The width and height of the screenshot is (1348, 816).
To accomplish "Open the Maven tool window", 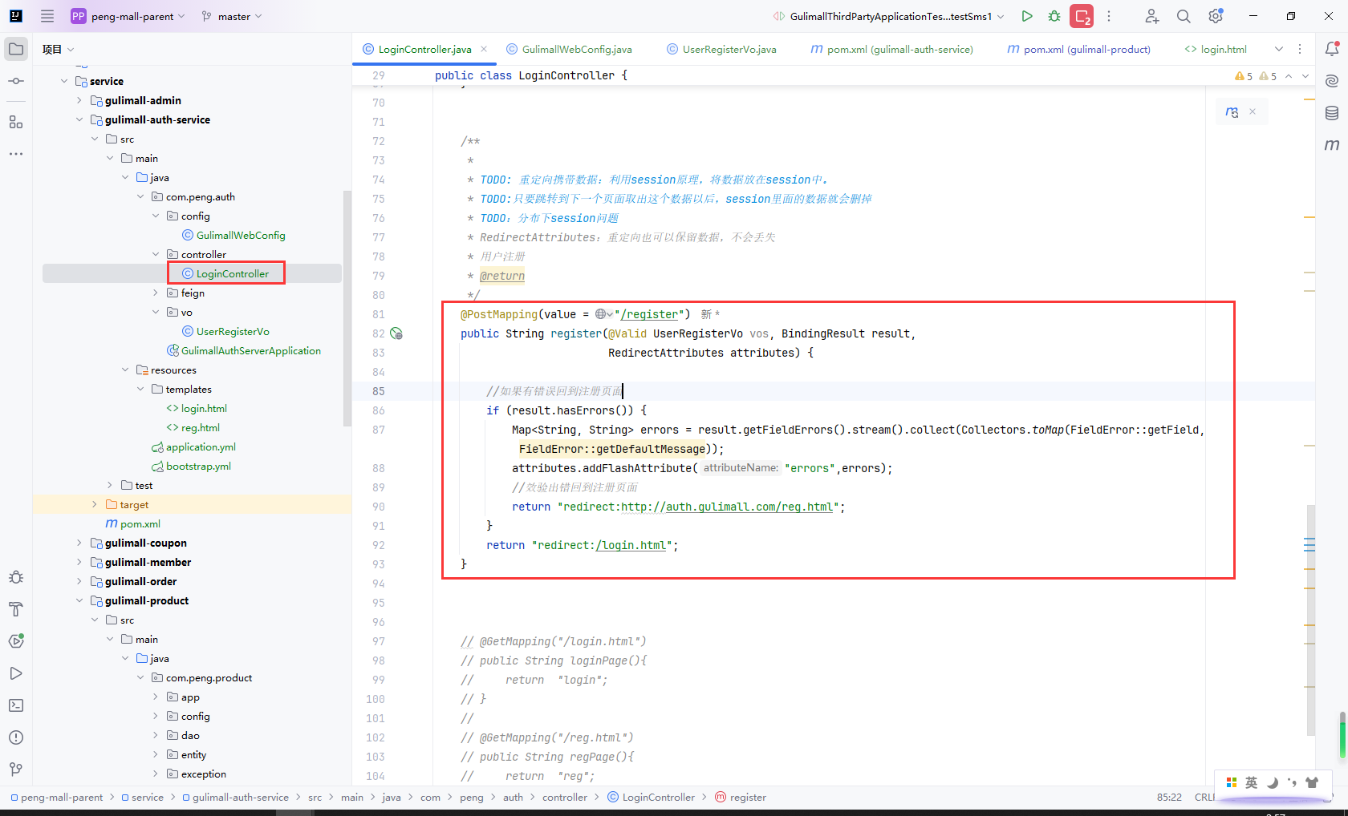I will 1332,145.
